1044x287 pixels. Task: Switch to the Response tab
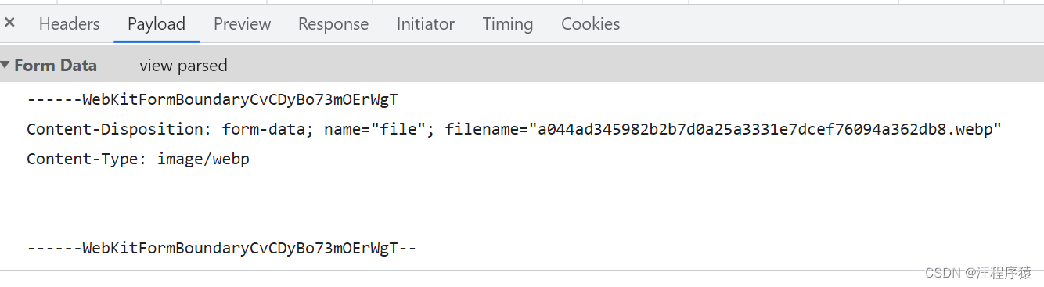point(333,24)
